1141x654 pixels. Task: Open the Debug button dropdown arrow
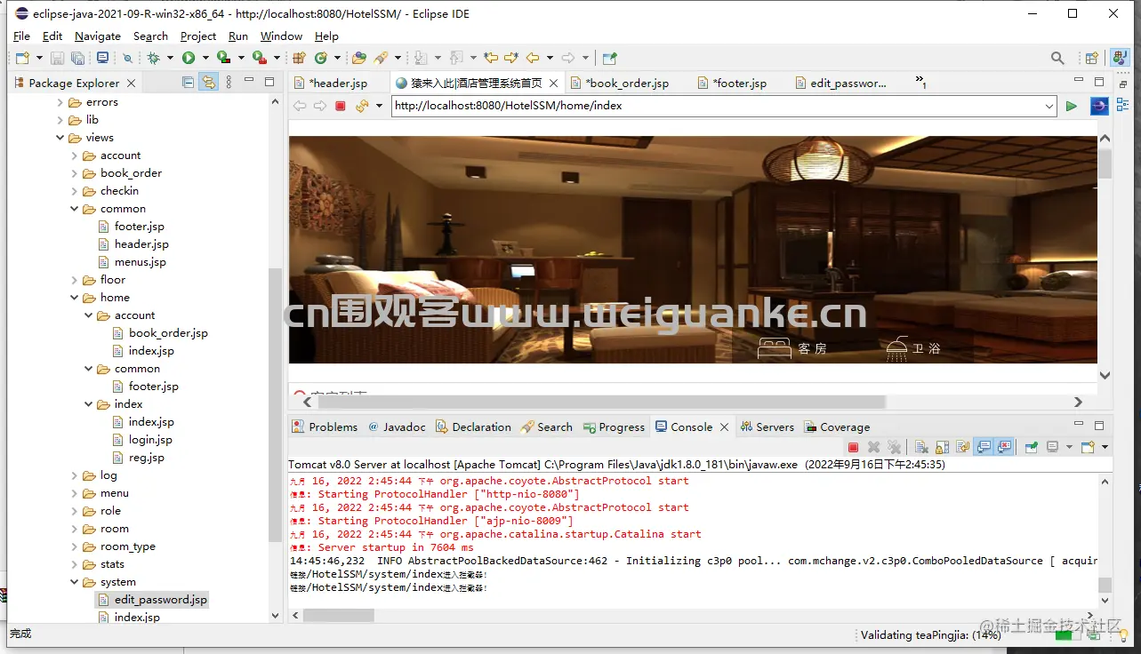[170, 58]
